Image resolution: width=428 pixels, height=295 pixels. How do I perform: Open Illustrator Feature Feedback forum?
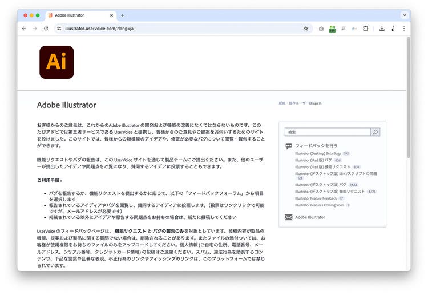point(316,198)
